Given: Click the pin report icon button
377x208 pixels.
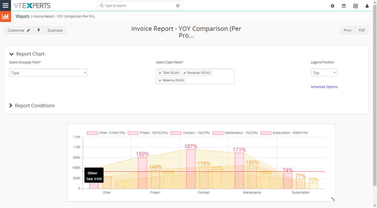Looking at the screenshot, I should (38, 30).
